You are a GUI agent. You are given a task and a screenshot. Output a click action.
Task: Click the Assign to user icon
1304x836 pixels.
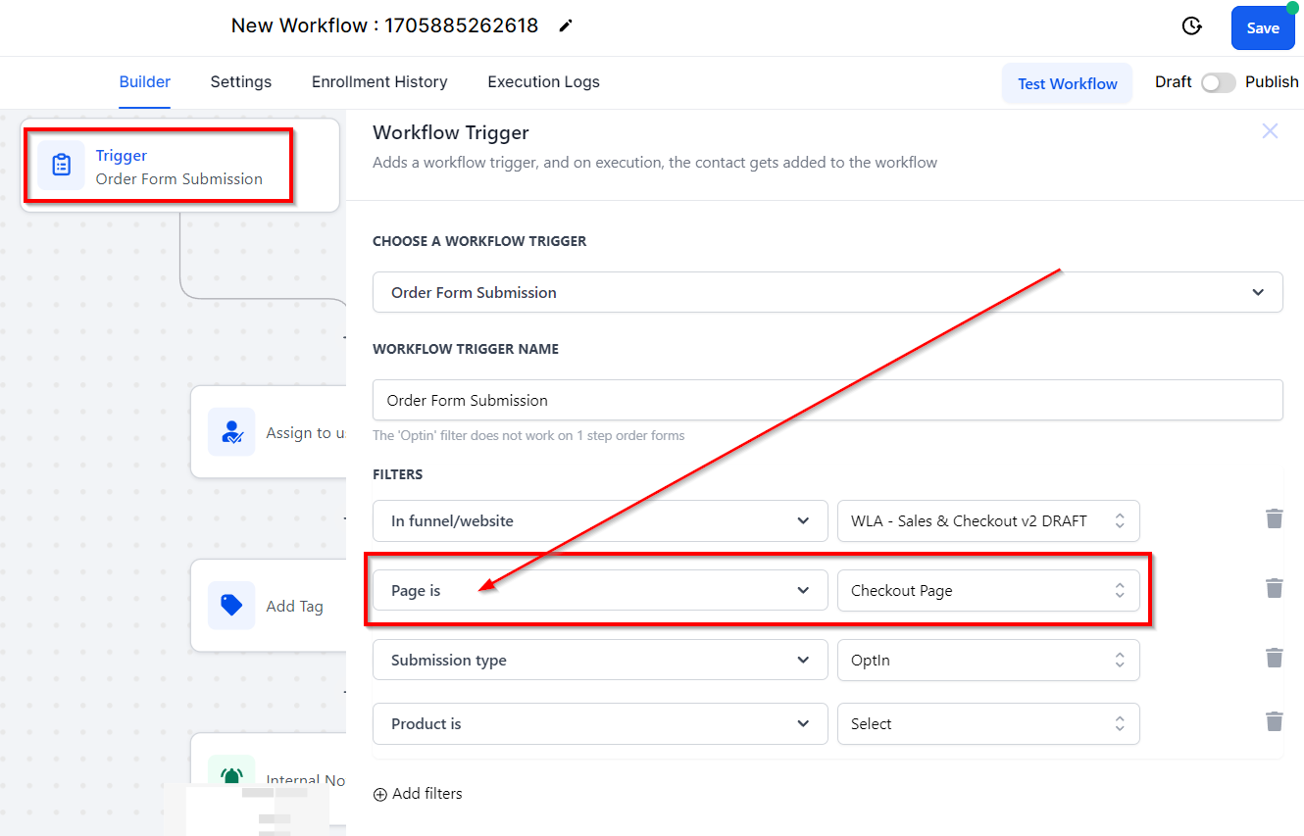(x=231, y=432)
